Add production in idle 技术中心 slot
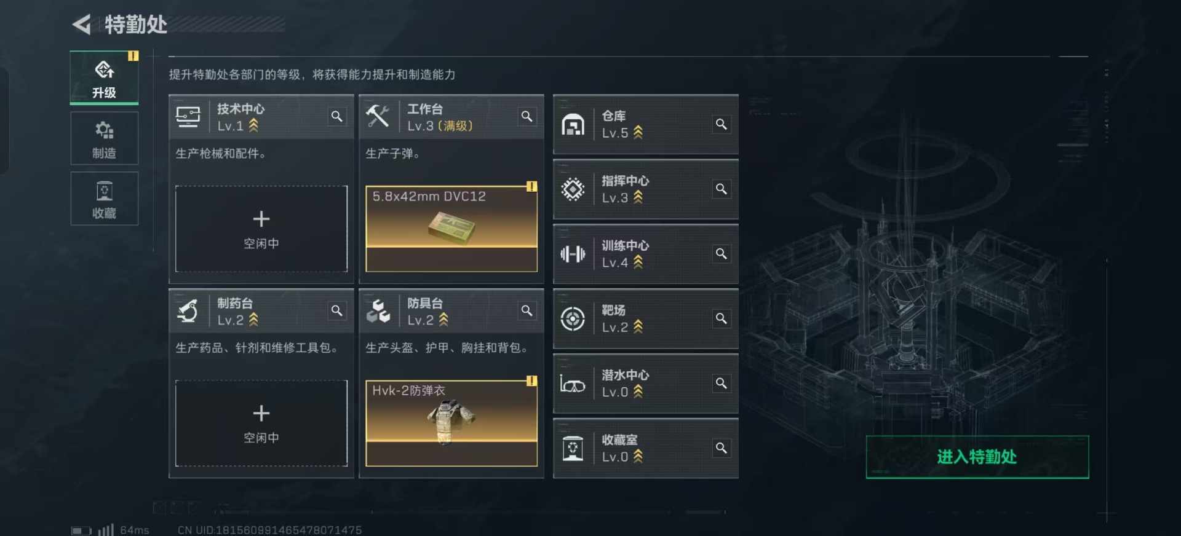 [x=261, y=229]
